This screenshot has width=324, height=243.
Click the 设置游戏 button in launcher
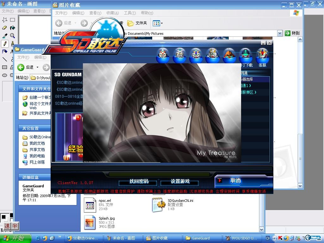click(x=180, y=181)
